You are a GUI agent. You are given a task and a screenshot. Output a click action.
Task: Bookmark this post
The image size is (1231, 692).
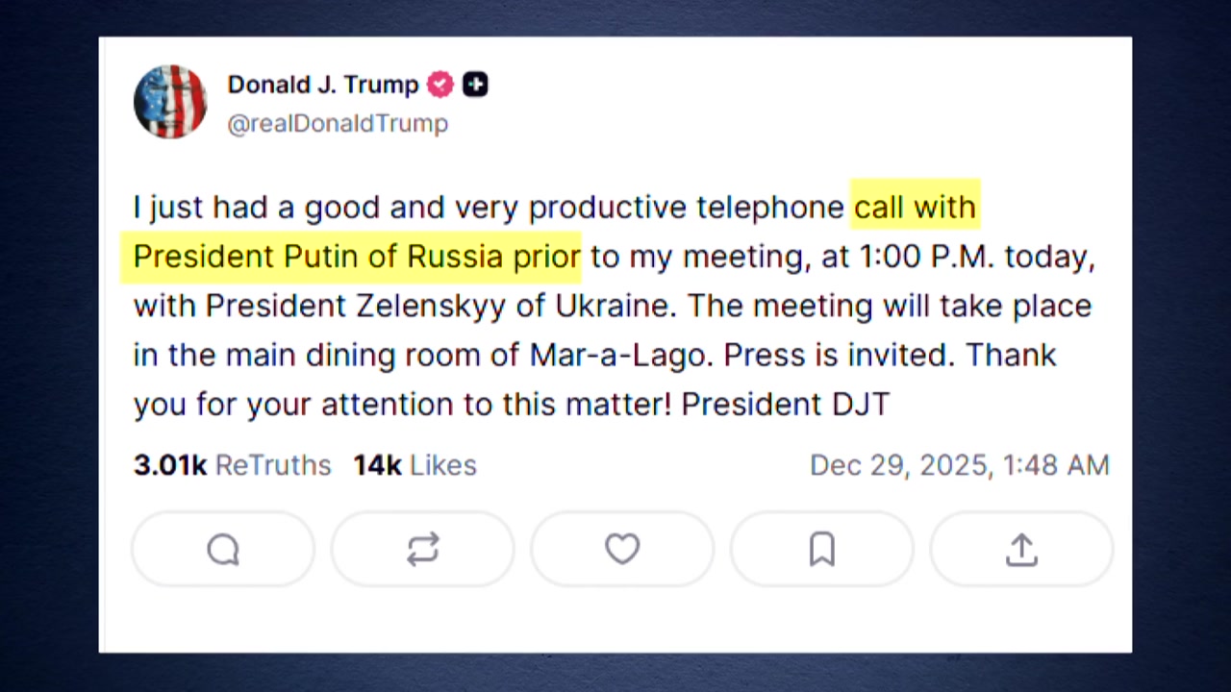tap(821, 550)
